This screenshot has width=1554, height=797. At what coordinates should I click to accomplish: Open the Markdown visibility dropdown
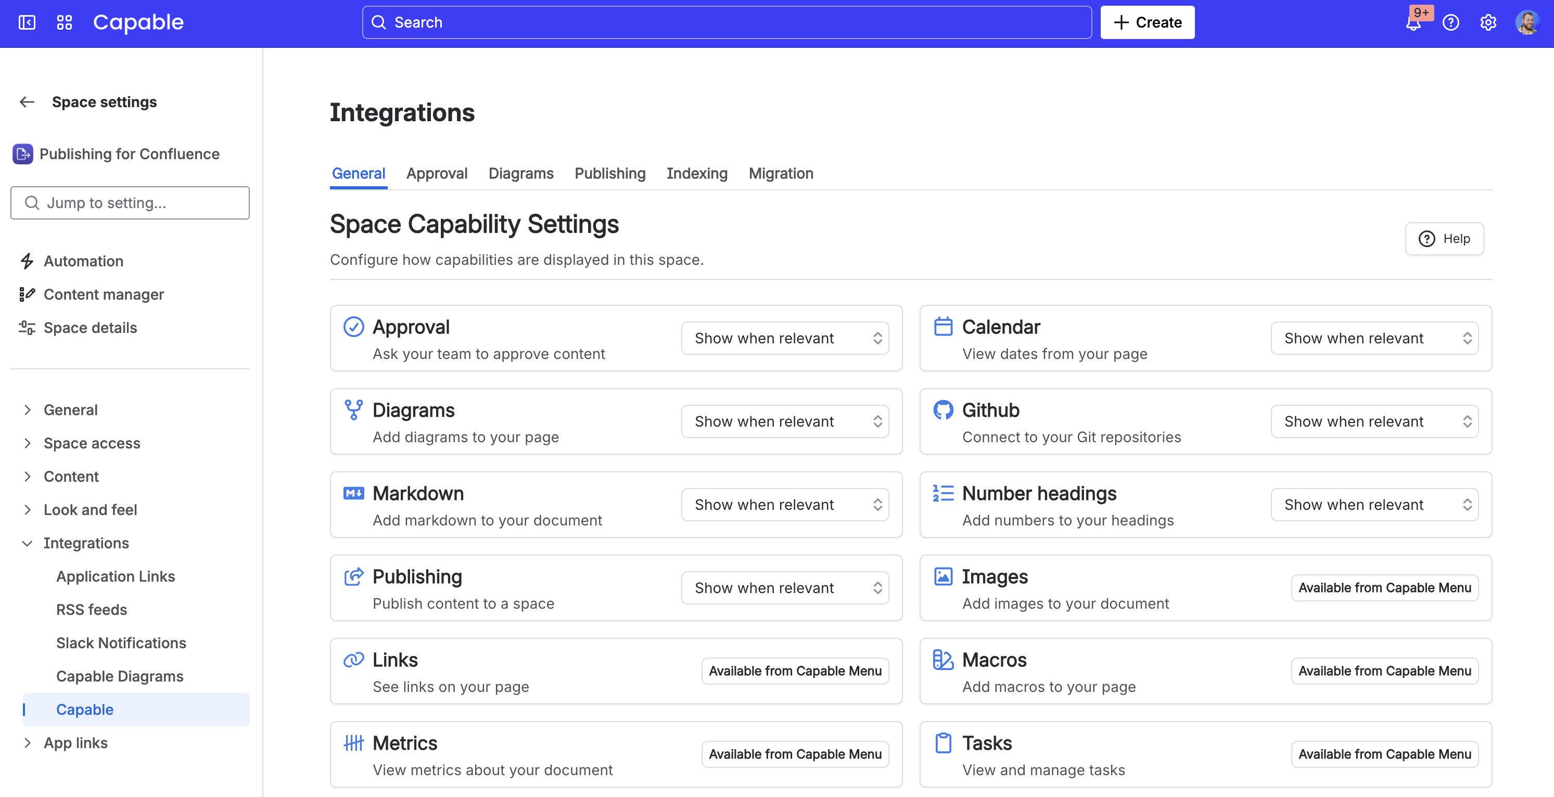[784, 505]
